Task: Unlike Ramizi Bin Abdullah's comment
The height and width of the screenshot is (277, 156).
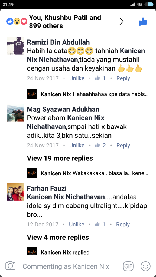Action: 77,78
